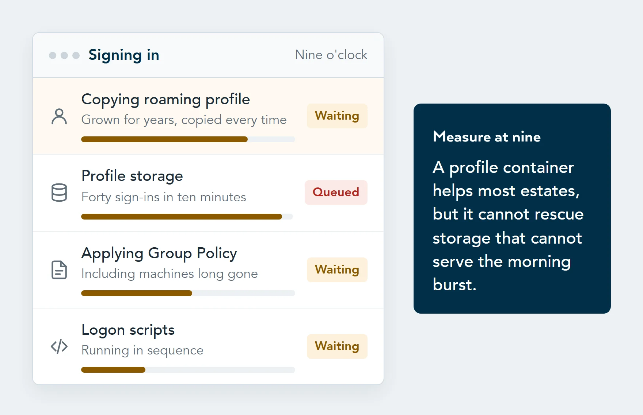Viewport: 643px width, 415px height.
Task: Click the Nine o'clock label
Action: click(331, 55)
